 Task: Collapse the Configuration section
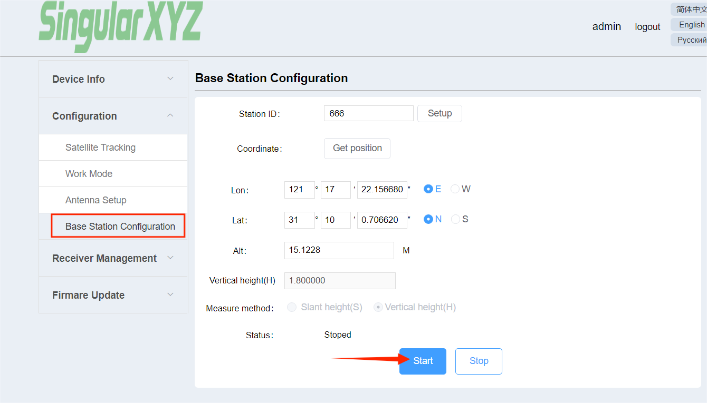tap(113, 116)
